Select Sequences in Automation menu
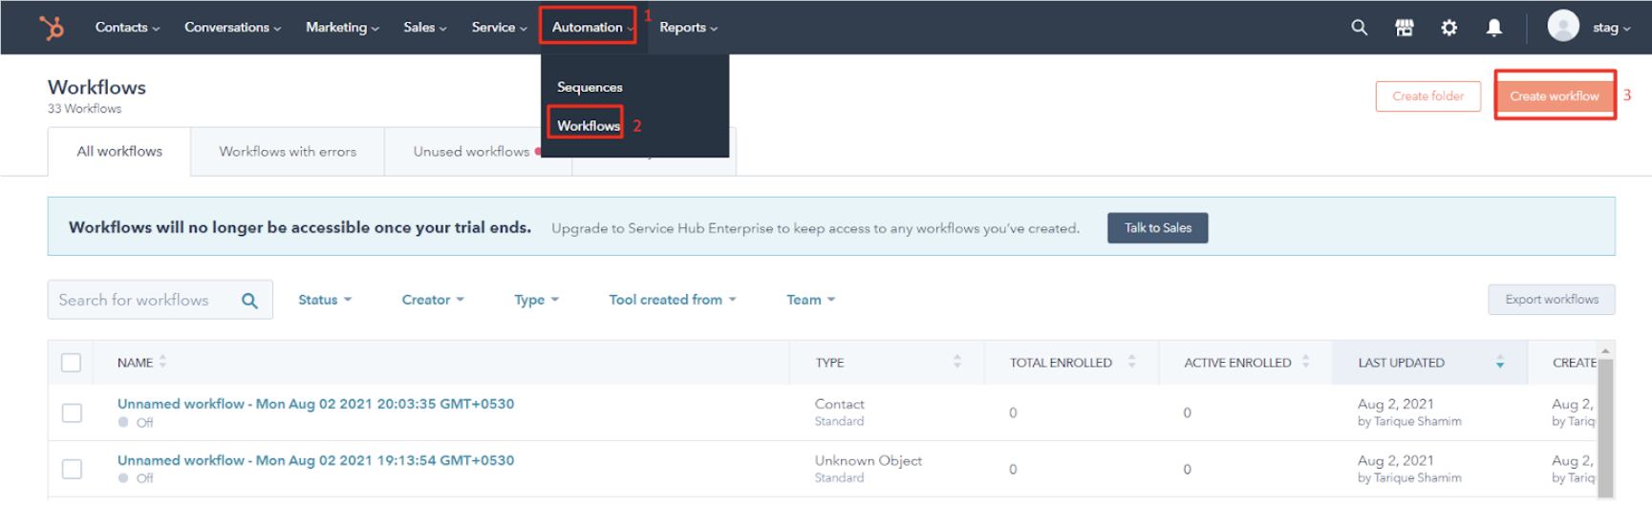This screenshot has width=1652, height=506. tap(590, 87)
